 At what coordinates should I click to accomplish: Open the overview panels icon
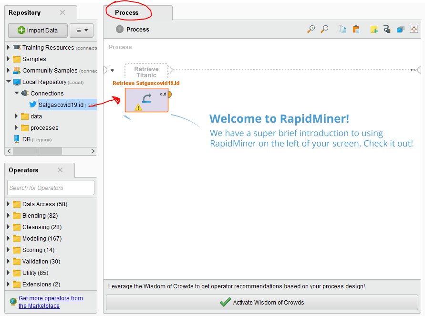pos(400,29)
